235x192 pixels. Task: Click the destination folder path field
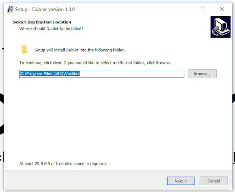[x=102, y=74]
